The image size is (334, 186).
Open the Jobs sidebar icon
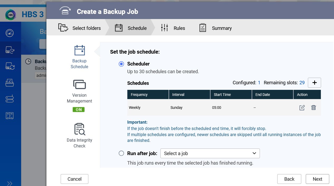coord(10,82)
